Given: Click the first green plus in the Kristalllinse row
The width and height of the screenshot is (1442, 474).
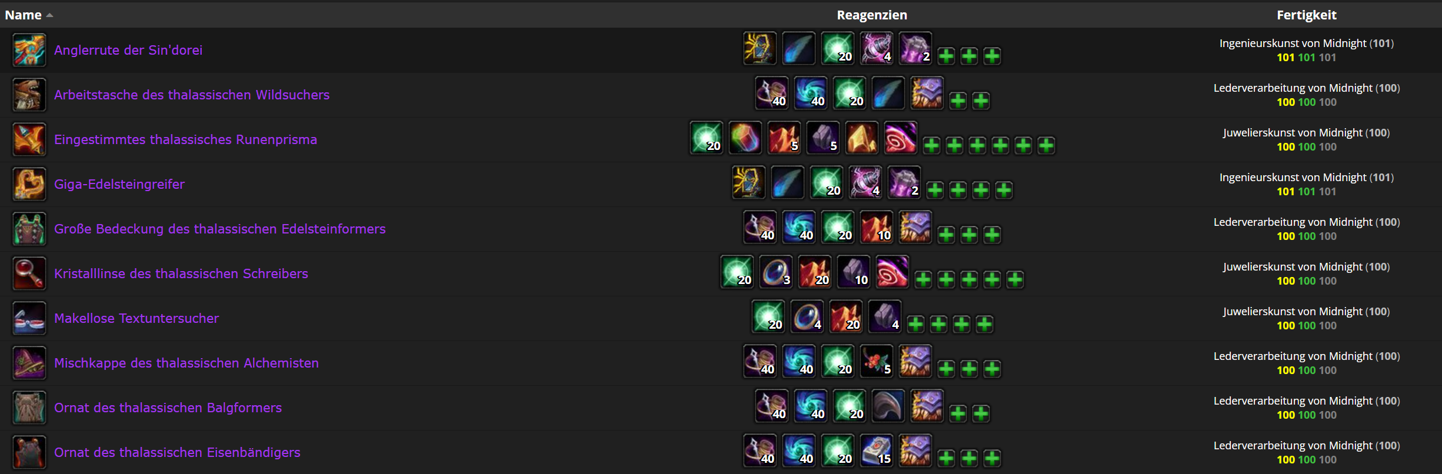Looking at the screenshot, I should coord(923,279).
